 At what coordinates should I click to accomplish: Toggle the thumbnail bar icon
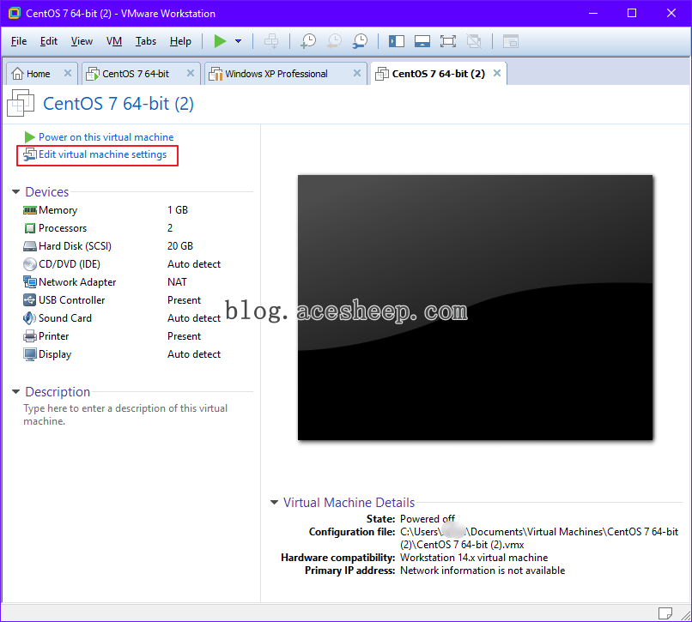[422, 41]
